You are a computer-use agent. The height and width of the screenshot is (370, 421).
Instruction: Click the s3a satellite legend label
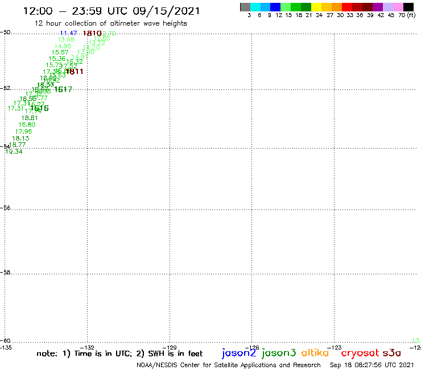pyautogui.click(x=391, y=353)
